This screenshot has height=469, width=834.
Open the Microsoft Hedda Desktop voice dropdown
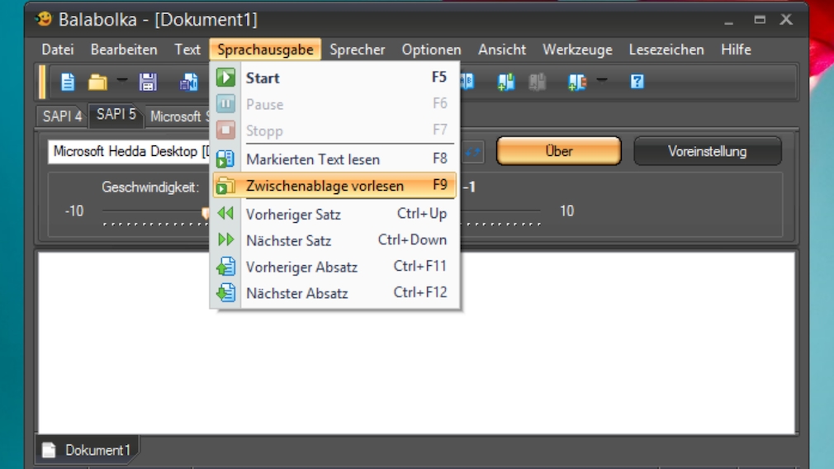tap(128, 152)
